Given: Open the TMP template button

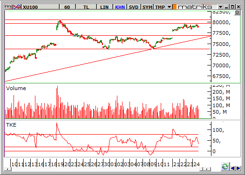Looking at the screenshot, I should [160, 7].
